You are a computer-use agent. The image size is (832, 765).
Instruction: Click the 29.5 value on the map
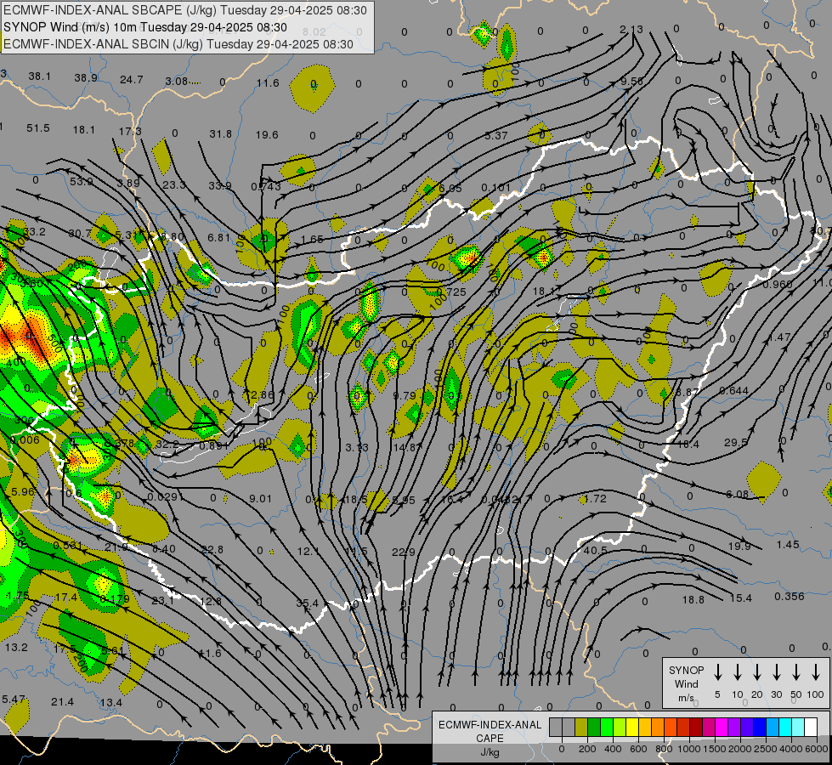click(736, 442)
